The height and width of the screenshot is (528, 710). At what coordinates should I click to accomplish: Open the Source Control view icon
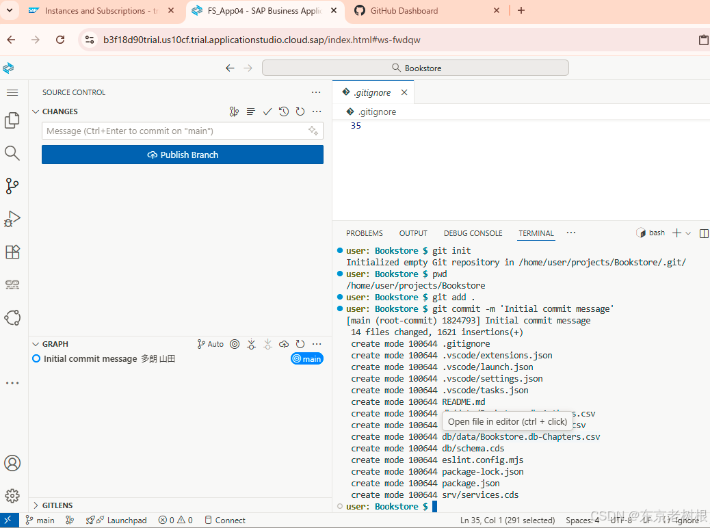tap(12, 185)
